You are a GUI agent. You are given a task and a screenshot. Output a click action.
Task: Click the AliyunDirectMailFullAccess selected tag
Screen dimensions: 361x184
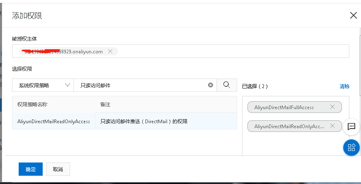coord(284,108)
